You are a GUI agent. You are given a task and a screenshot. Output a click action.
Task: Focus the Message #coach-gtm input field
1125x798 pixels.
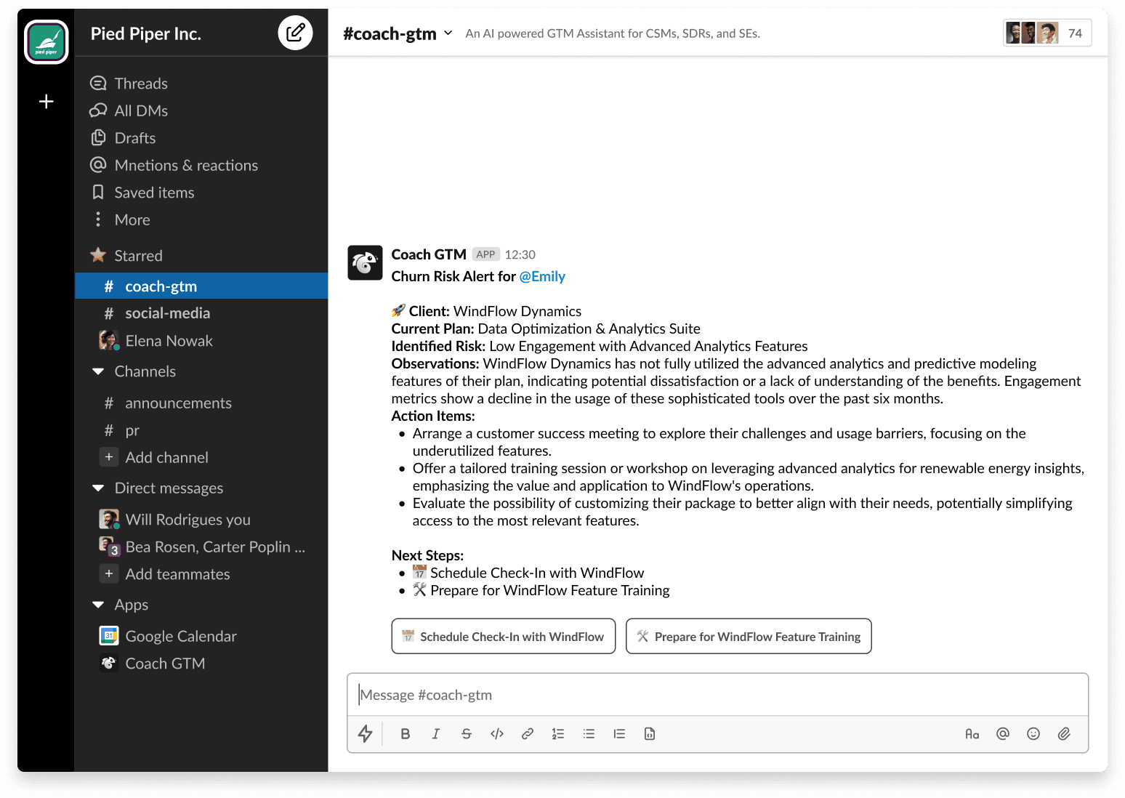[x=718, y=695]
